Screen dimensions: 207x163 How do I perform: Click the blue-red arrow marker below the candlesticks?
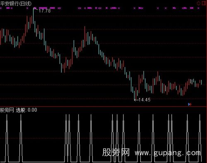(190, 104)
